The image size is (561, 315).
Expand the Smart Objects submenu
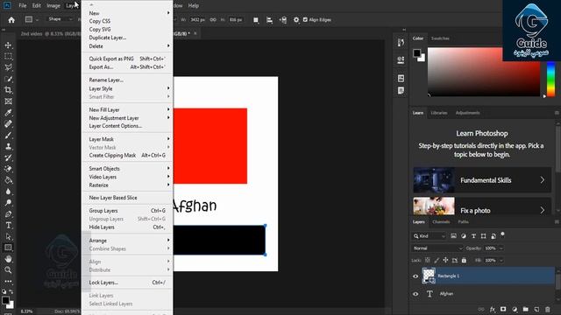point(127,169)
